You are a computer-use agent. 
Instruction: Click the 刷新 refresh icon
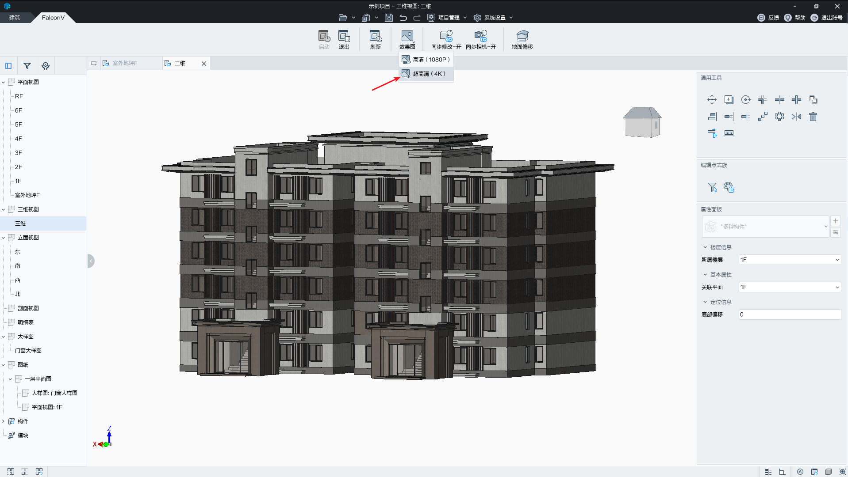point(375,39)
